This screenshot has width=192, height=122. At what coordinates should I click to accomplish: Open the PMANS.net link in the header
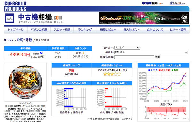coord(178,3)
